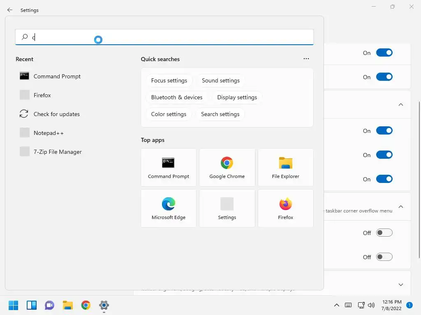Collapse the upper expanded Settings section chevron

400,105
